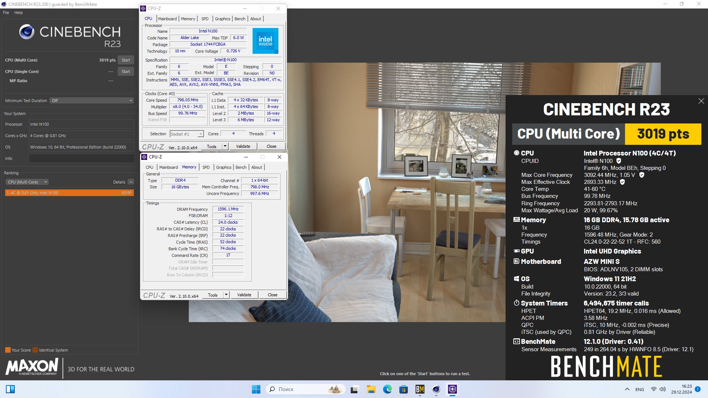
Task: Click OS Windows icon in BenchMate panel
Action: point(517,279)
